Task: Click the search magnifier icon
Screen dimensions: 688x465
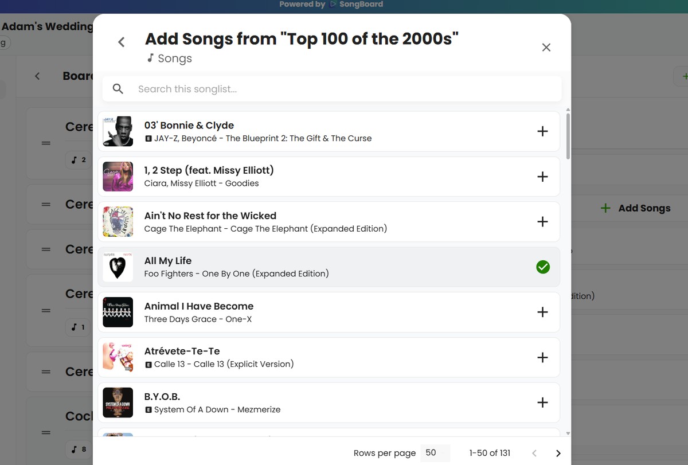Action: [x=118, y=89]
